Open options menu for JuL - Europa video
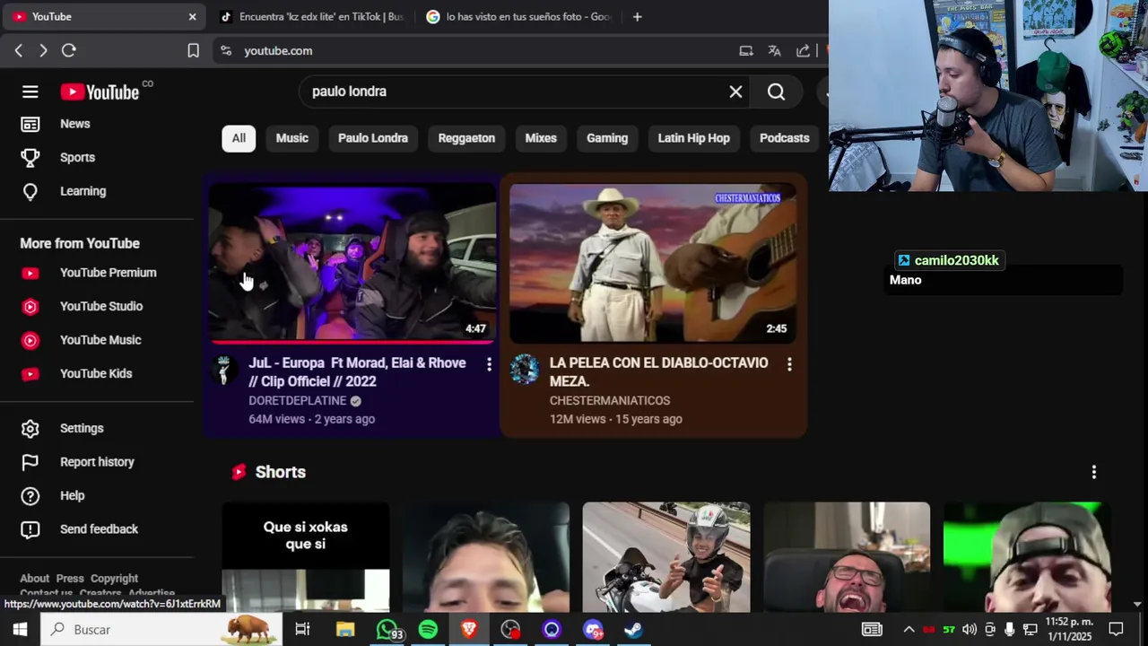The width and height of the screenshot is (1148, 646). 489,364
